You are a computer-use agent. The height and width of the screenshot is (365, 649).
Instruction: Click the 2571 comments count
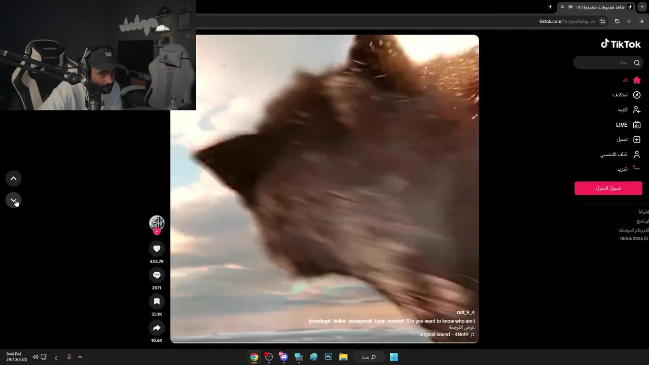point(157,288)
